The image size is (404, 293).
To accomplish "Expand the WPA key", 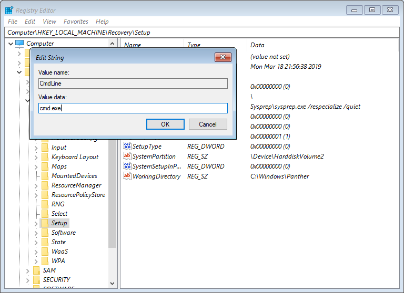I will point(36,261).
